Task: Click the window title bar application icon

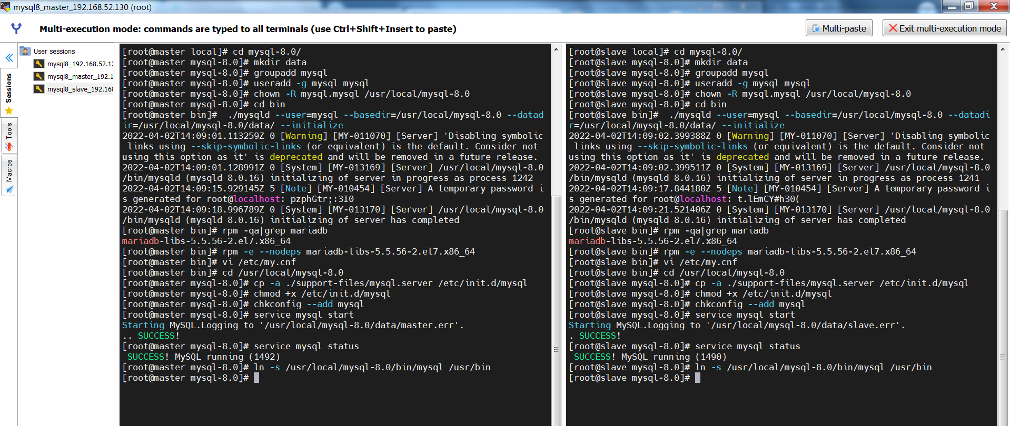Action: [6, 6]
